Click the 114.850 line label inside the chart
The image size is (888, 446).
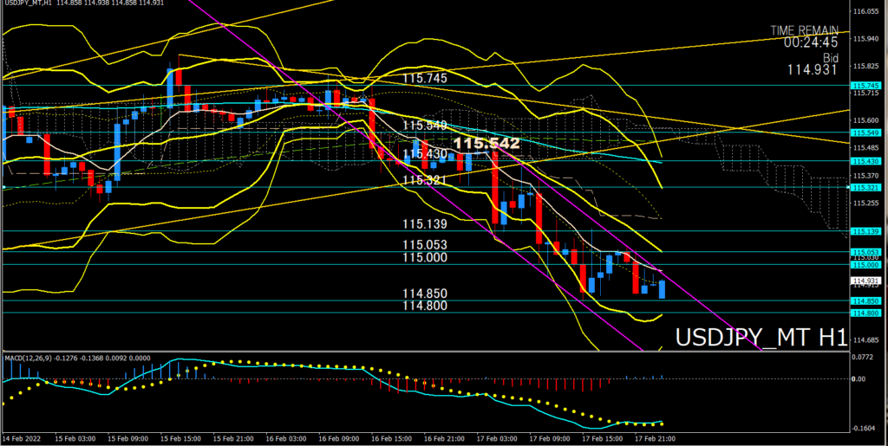[x=425, y=294]
